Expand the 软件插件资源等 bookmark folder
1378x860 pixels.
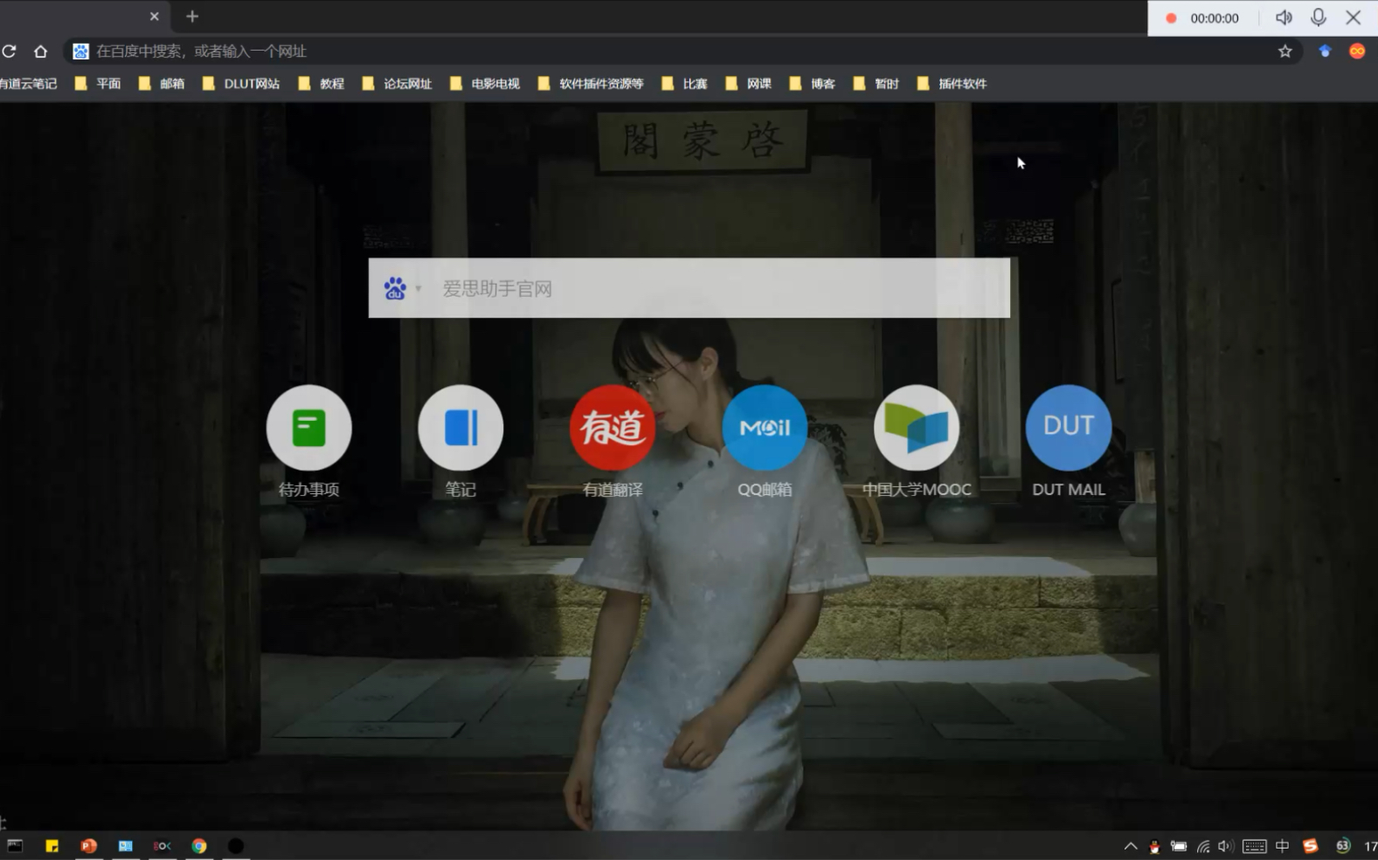coord(591,84)
